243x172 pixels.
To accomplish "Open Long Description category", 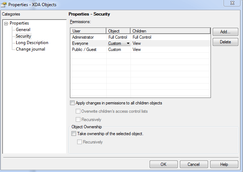I will [32, 43].
